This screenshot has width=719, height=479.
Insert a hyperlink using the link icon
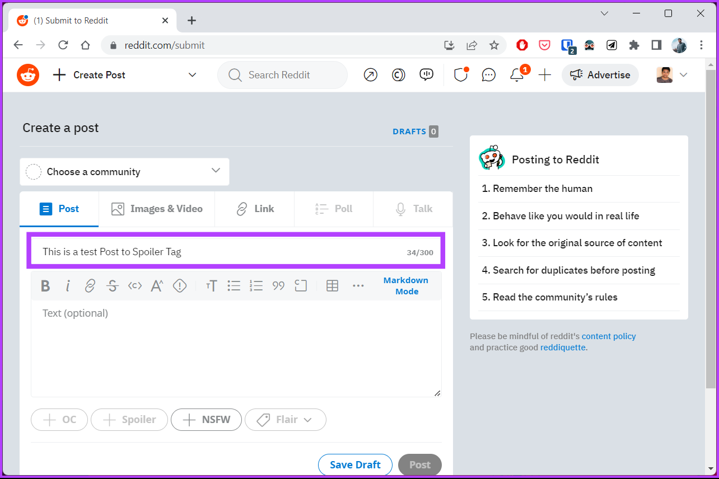pos(90,286)
